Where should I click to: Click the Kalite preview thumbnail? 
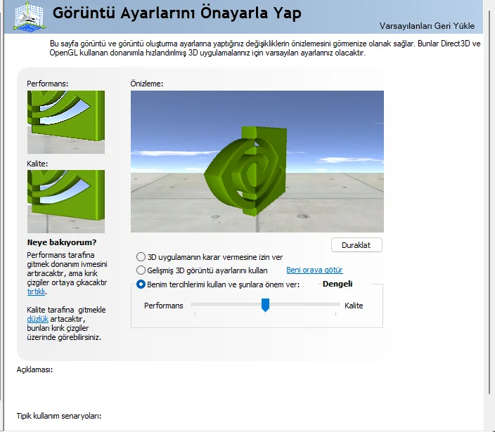point(66,202)
